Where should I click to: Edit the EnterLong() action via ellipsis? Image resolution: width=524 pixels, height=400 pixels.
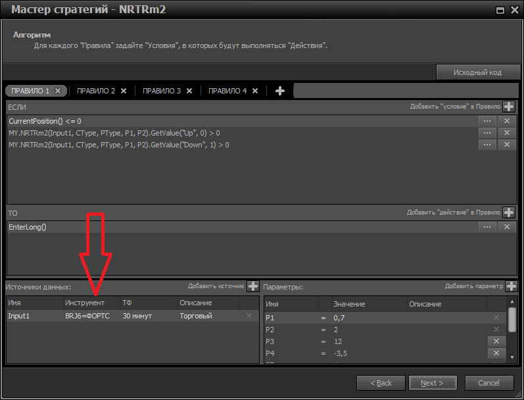point(487,227)
